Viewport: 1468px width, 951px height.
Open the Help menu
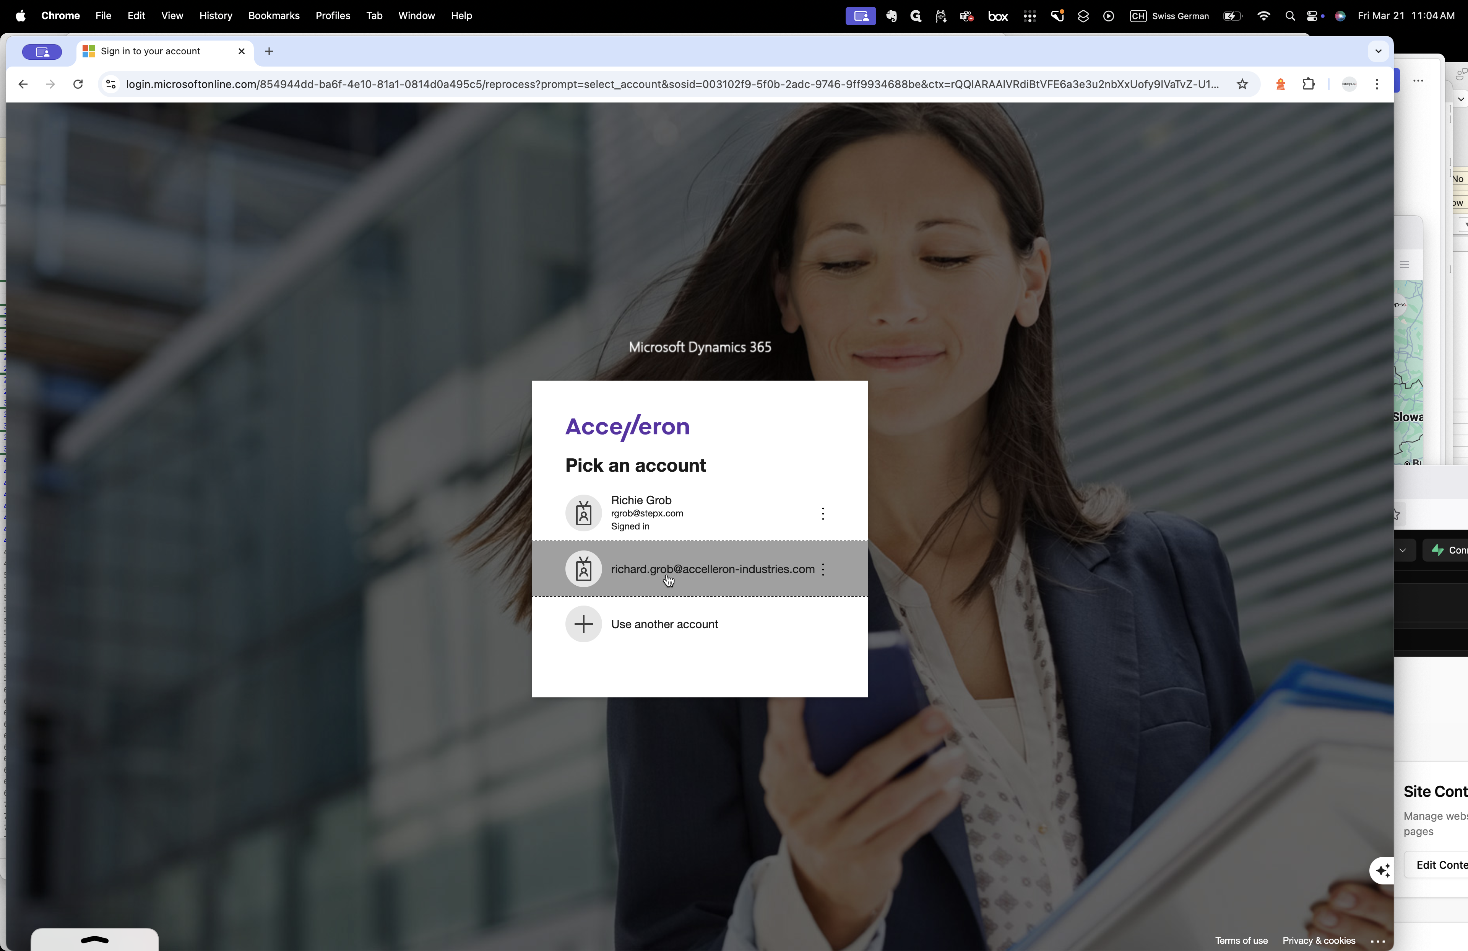[x=461, y=15]
